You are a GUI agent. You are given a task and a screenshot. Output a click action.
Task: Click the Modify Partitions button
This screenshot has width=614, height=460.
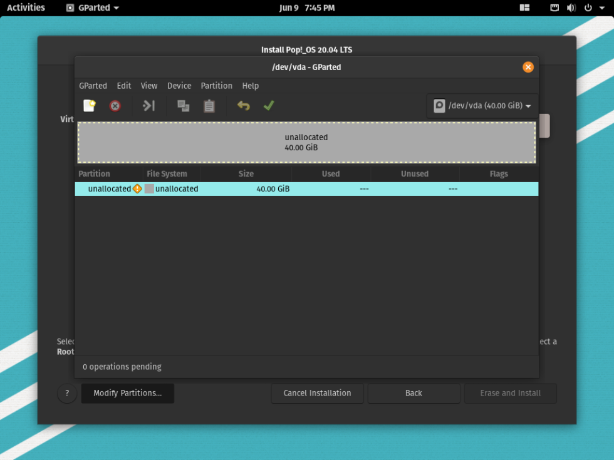(127, 393)
